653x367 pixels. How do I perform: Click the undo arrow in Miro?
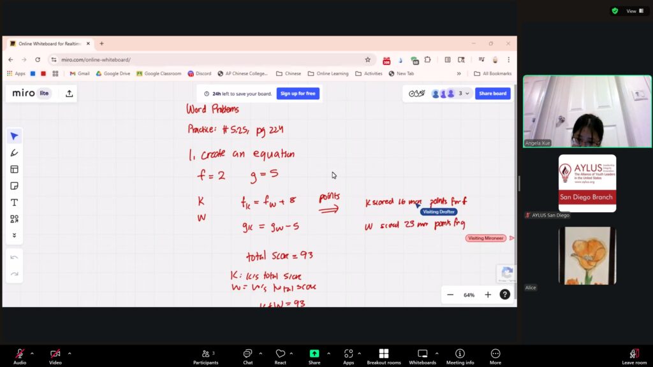[x=14, y=257]
